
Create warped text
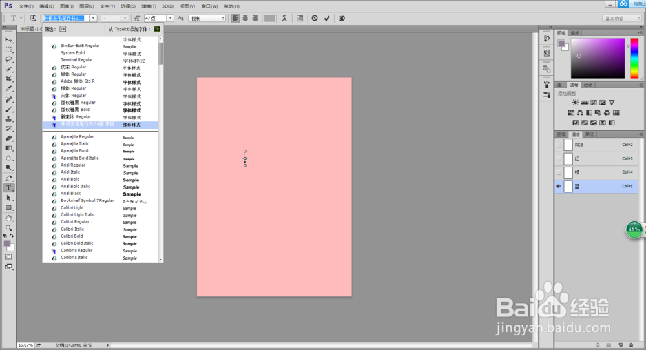click(284, 18)
